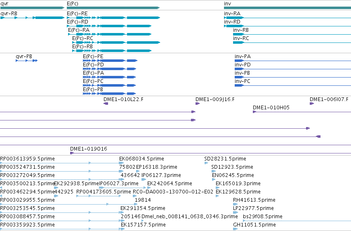Click the RP004173605.5prime EST label
The width and height of the screenshot is (351, 231).
104,192
